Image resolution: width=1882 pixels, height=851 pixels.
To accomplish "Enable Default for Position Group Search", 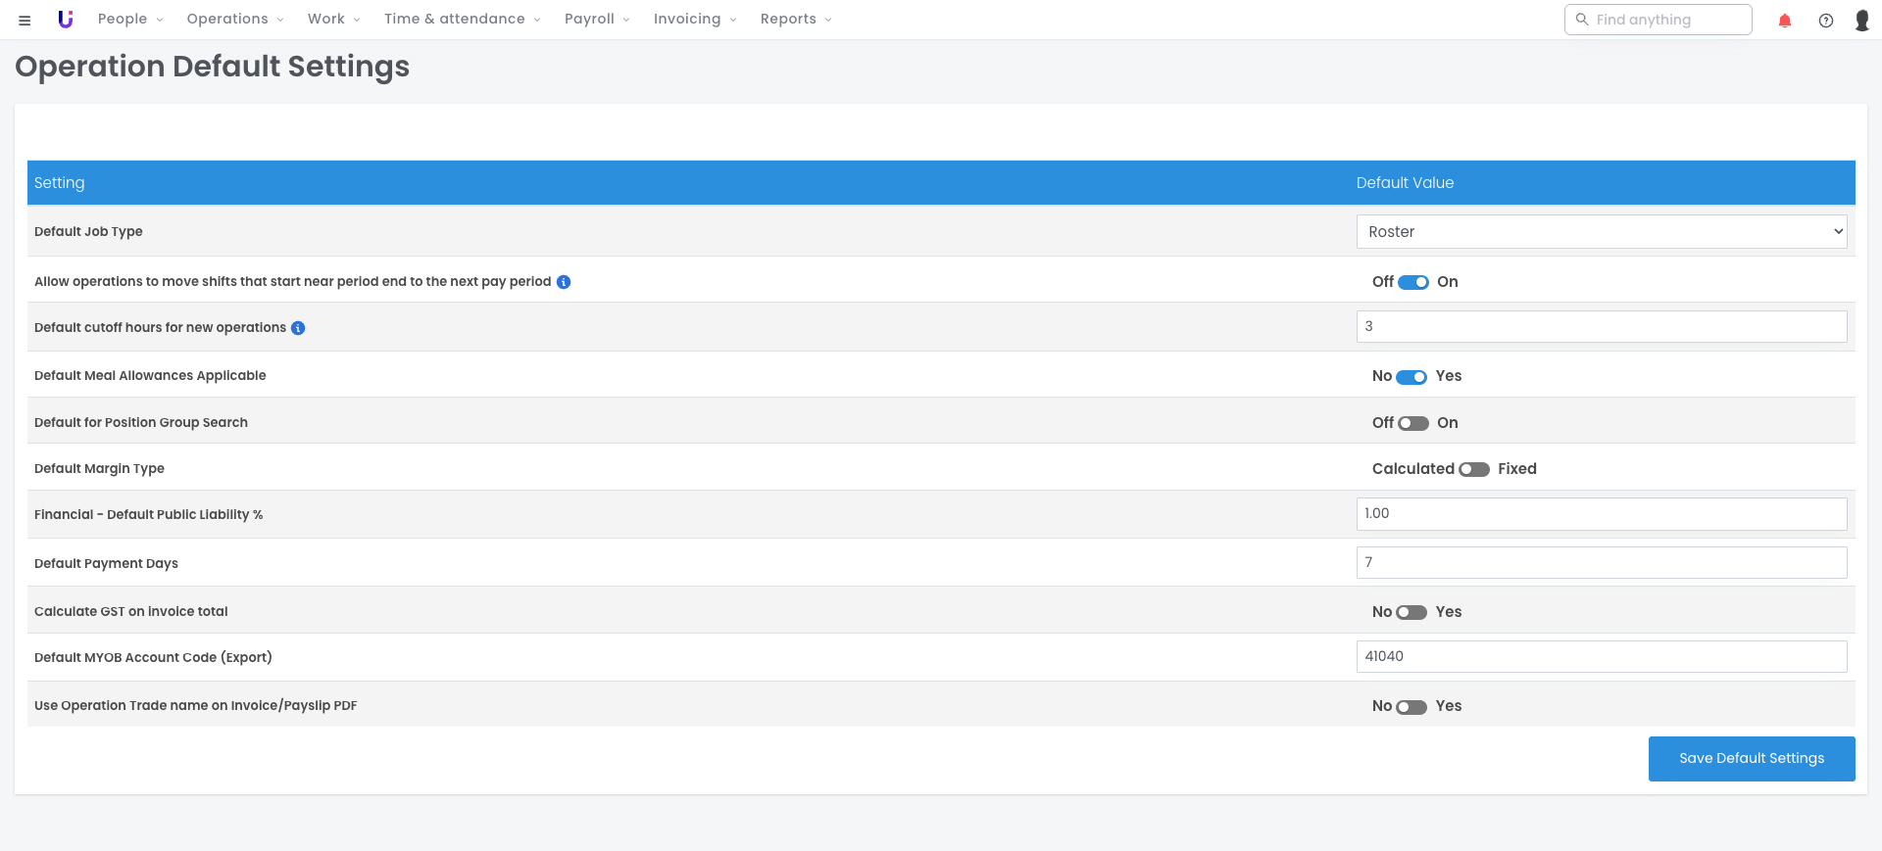I will [1412, 423].
